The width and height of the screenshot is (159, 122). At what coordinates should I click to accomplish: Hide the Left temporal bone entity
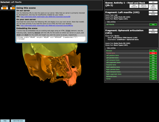click(x=153, y=60)
